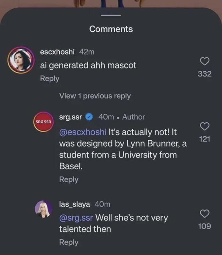Reply to las_slaya's talented comment

tap(69, 242)
